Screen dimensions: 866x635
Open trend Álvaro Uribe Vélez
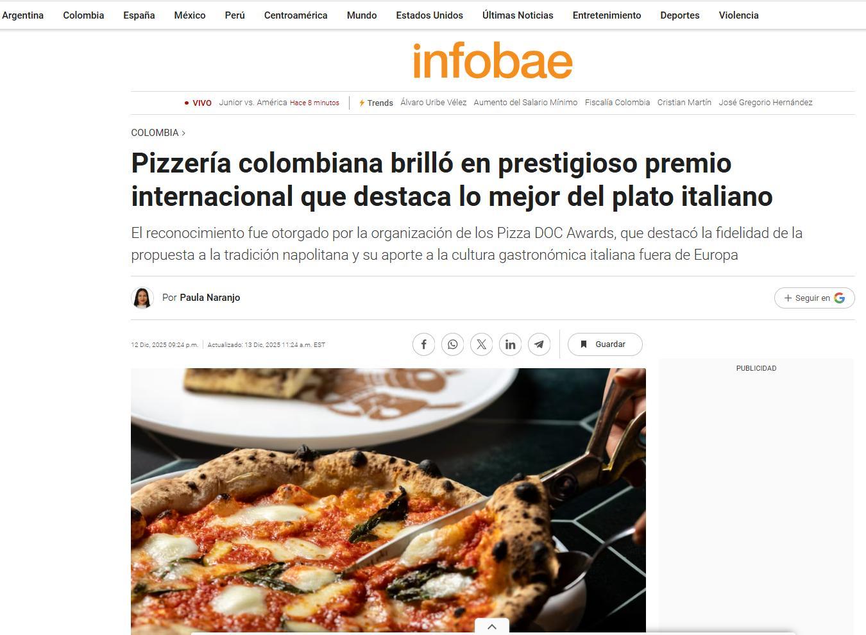pyautogui.click(x=434, y=103)
